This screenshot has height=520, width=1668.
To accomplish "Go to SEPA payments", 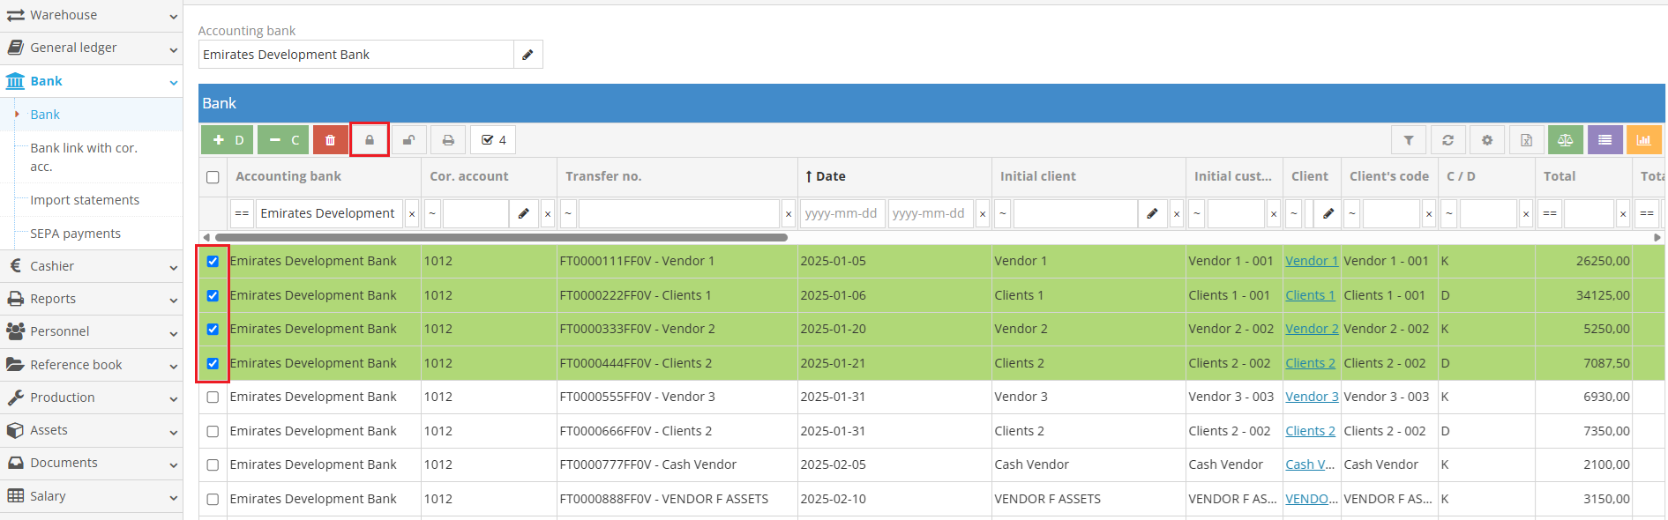I will [x=75, y=234].
